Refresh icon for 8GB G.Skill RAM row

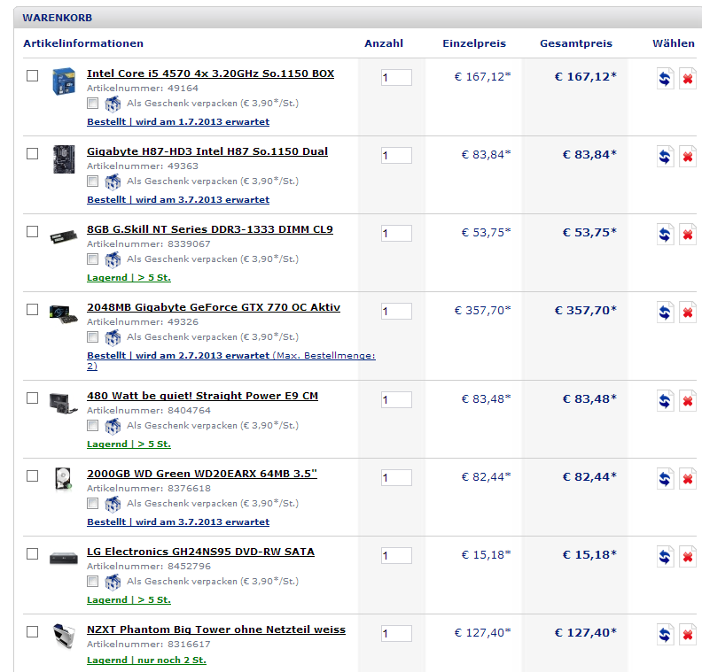click(x=666, y=235)
